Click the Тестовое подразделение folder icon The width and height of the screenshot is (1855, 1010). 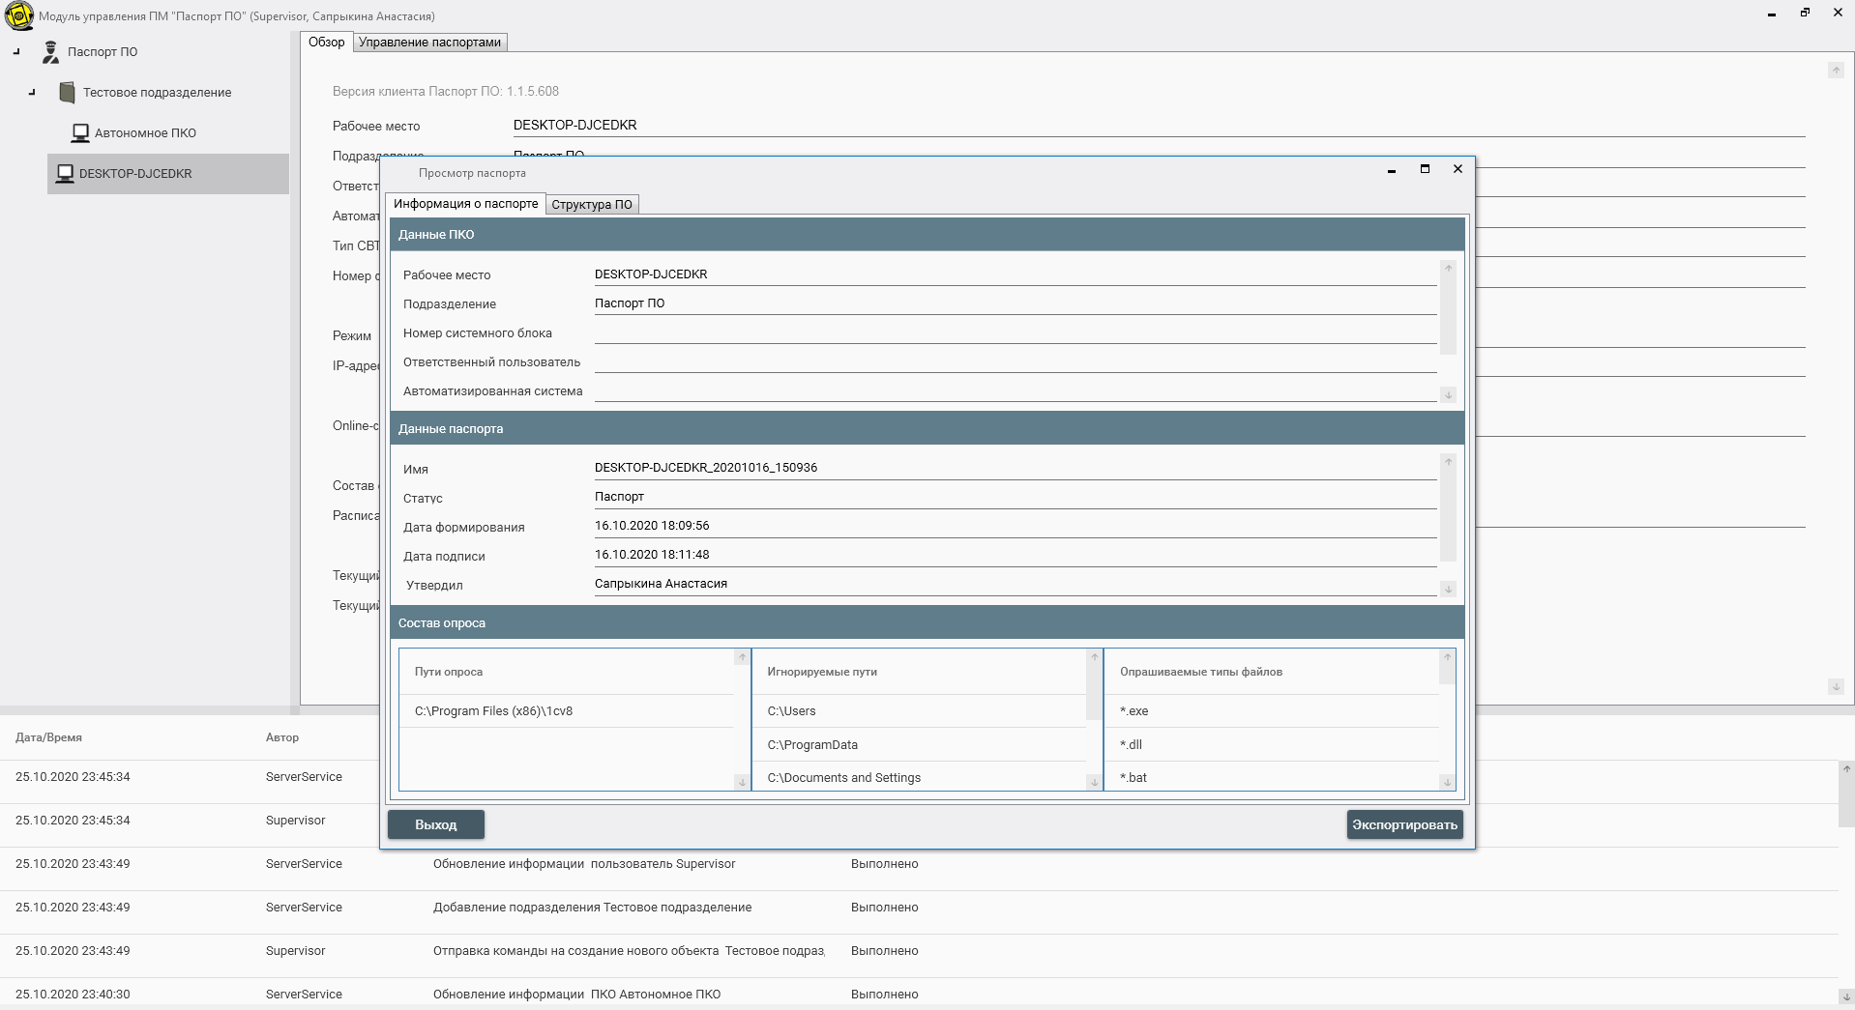point(67,93)
